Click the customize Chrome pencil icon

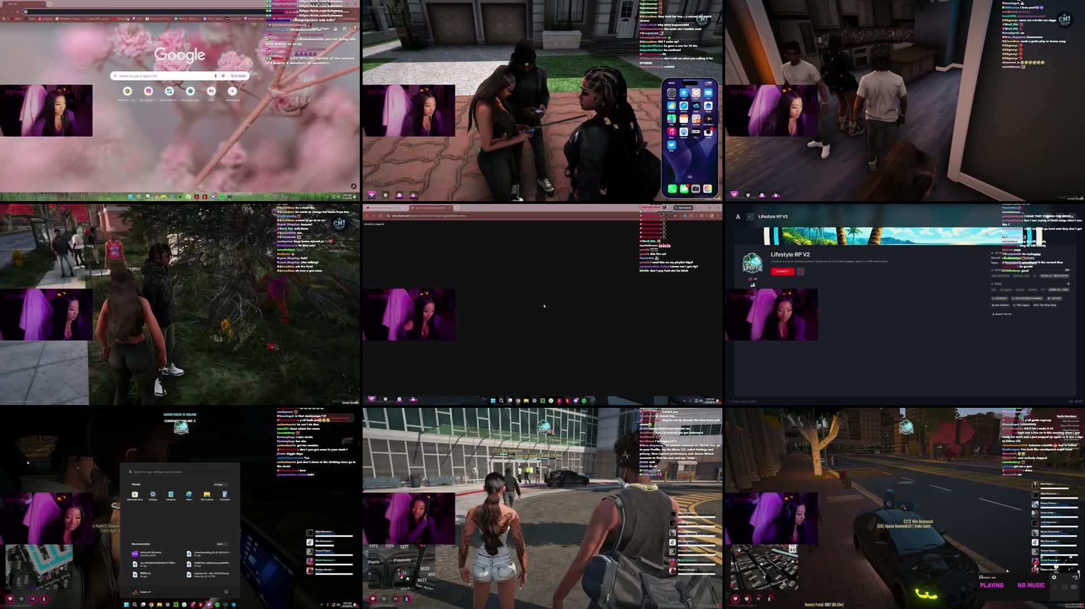tap(354, 186)
